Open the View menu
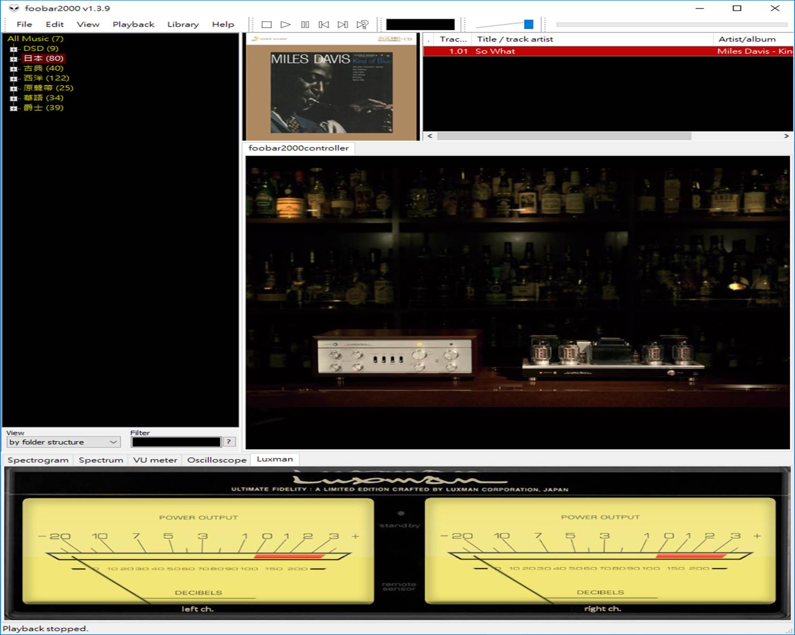This screenshot has height=635, width=795. [88, 24]
